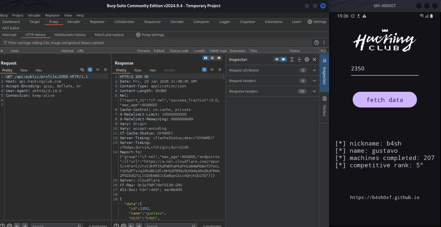Select Hex view in Request pane

pos(39,70)
